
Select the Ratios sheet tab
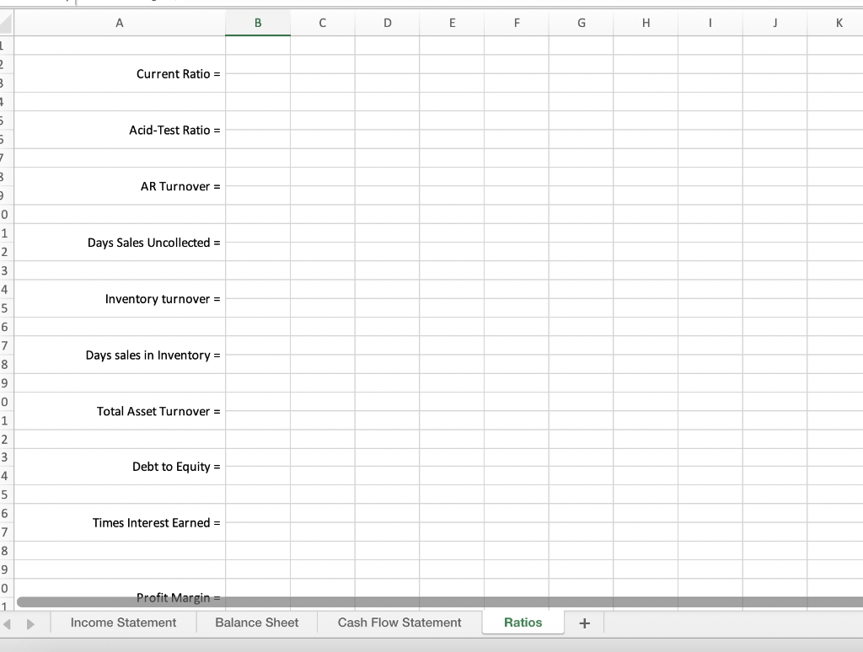click(x=523, y=623)
